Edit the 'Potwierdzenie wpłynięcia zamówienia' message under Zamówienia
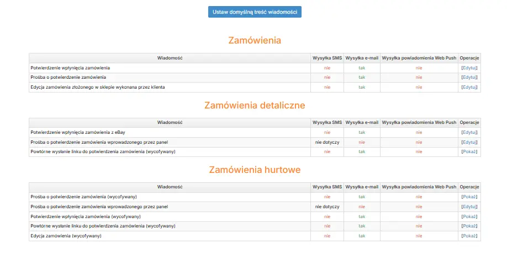 point(469,68)
